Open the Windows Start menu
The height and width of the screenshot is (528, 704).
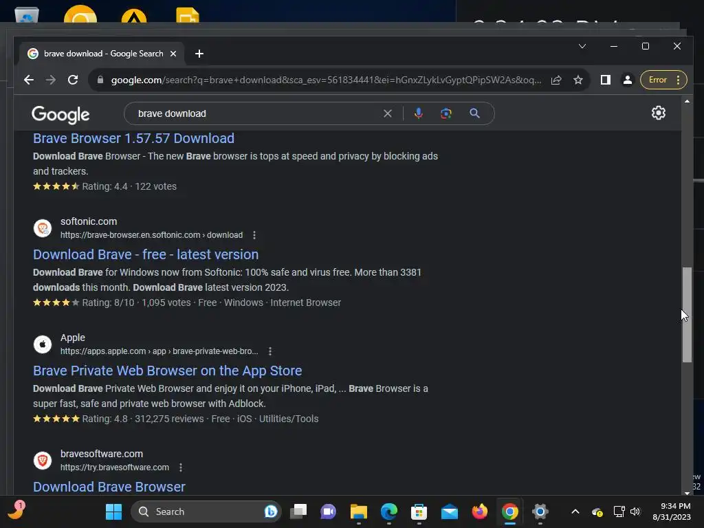point(113,511)
